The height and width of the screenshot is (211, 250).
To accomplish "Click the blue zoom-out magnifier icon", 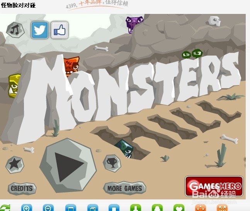I will click(x=48, y=208).
